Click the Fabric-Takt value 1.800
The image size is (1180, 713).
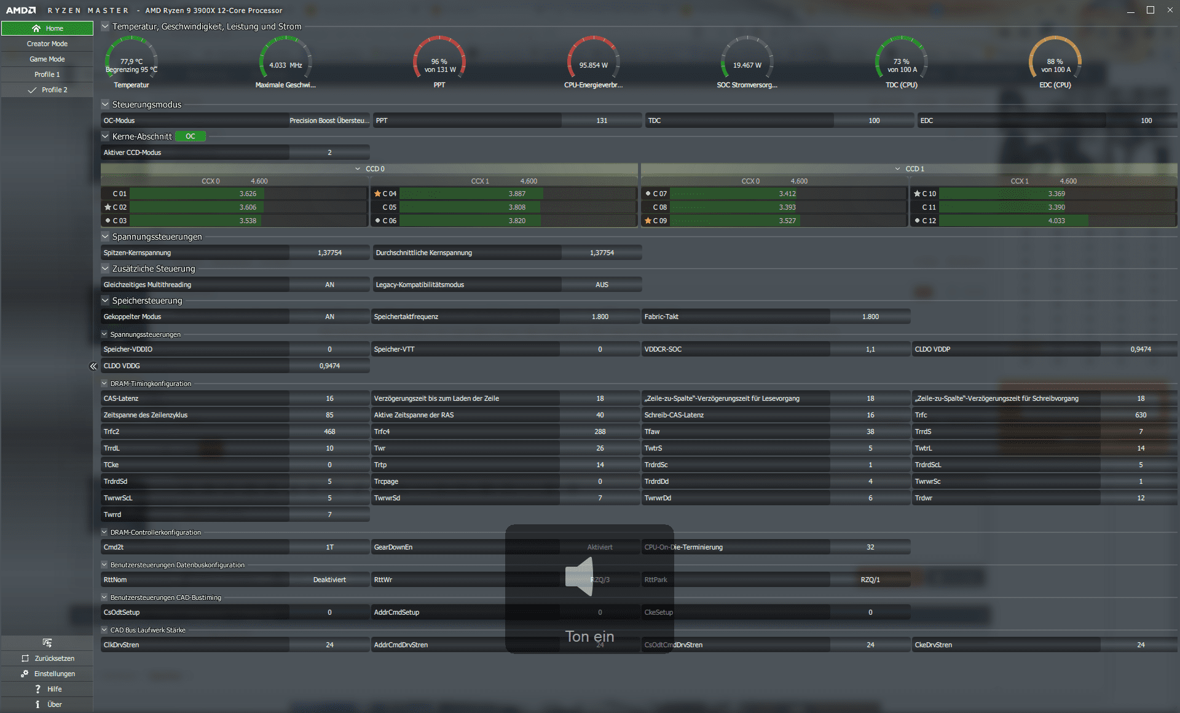tap(870, 317)
